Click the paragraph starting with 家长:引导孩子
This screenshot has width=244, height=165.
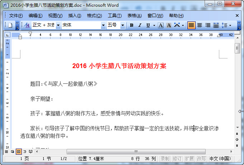point(120,132)
